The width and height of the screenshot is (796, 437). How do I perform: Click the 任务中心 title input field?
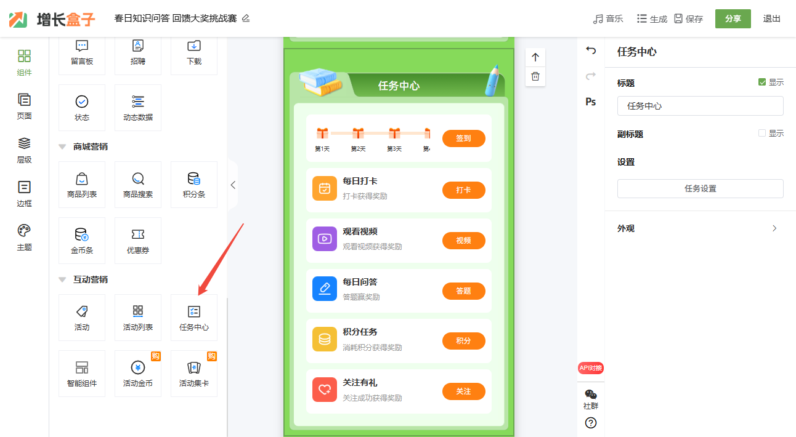tap(701, 106)
